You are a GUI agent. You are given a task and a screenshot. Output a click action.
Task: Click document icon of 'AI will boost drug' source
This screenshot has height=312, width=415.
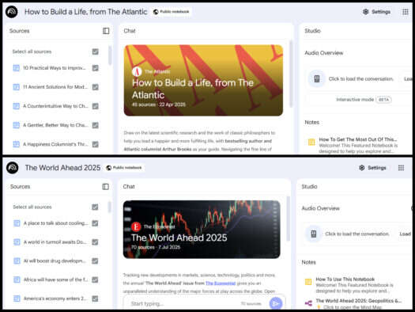(x=17, y=261)
